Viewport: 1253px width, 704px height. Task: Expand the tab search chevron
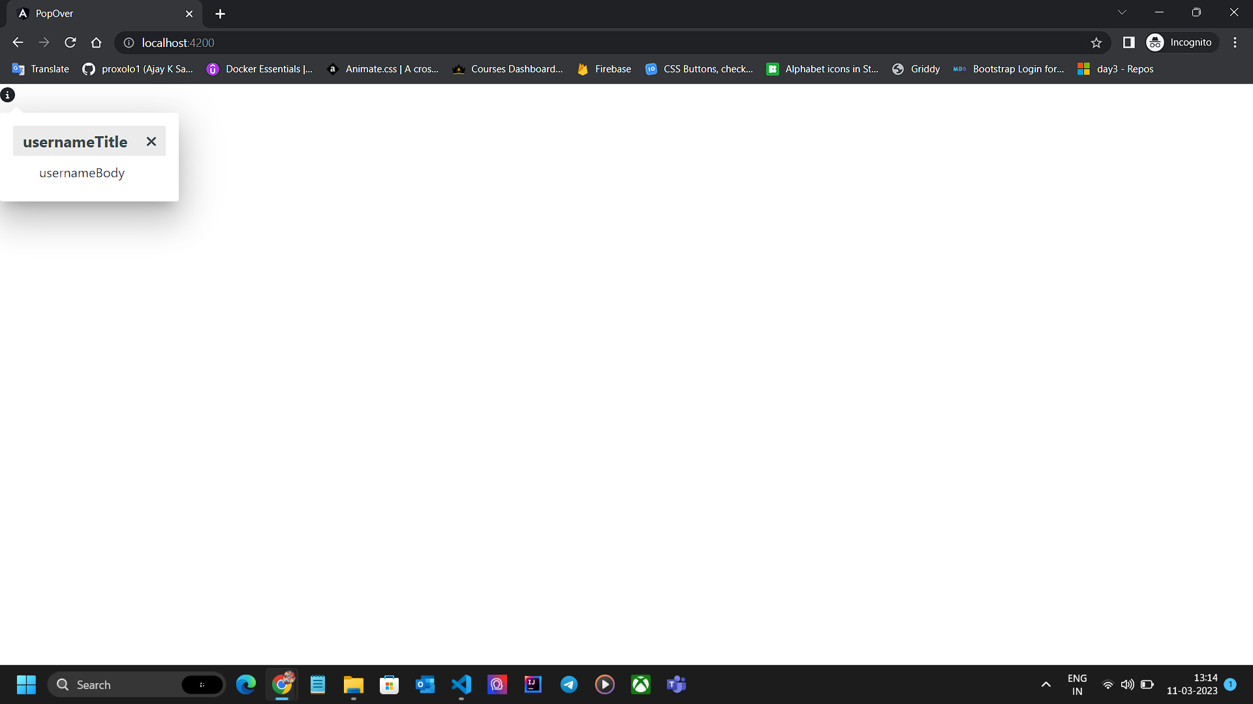coord(1122,12)
